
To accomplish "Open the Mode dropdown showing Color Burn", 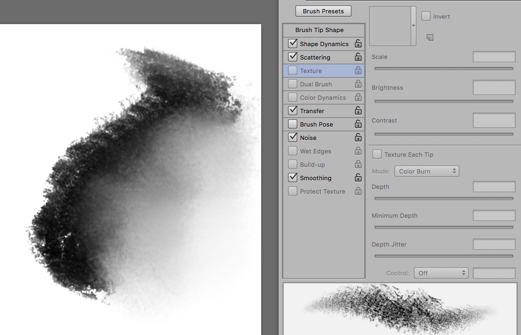I will coord(427,171).
